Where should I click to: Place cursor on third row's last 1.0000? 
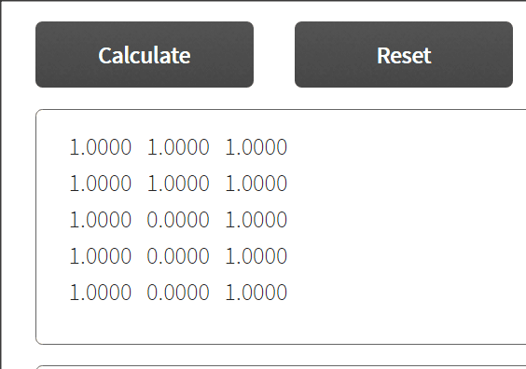(x=256, y=220)
